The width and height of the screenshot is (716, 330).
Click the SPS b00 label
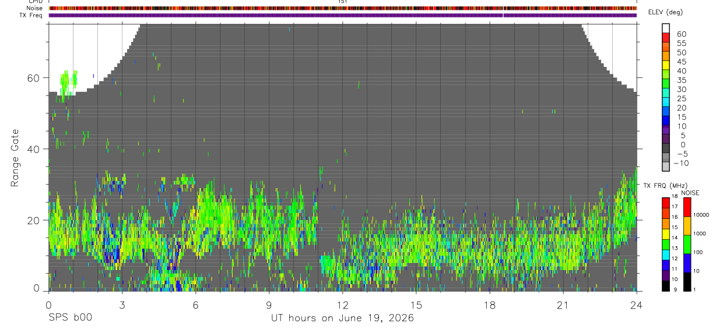(70, 318)
